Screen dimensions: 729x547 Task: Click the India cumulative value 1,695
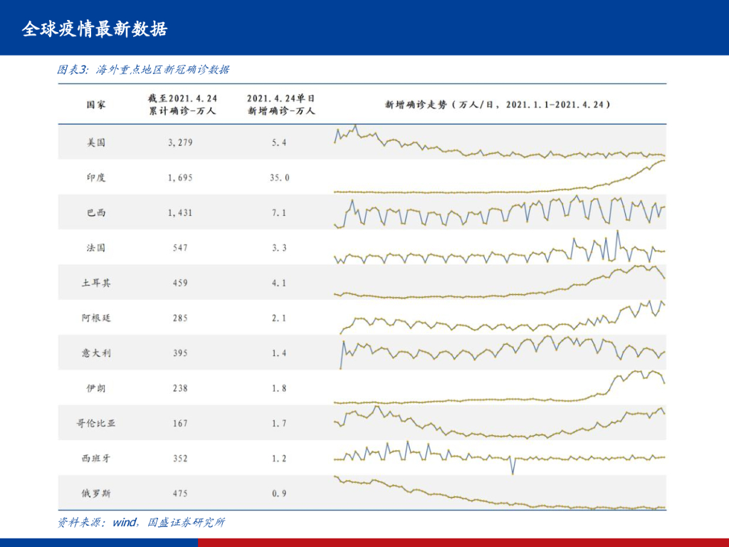[x=180, y=177]
